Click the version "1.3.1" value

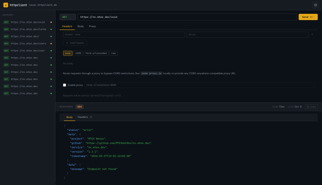pyautogui.click(x=93, y=152)
